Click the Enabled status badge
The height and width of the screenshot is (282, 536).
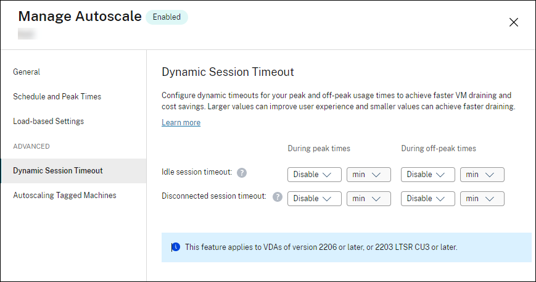[167, 17]
